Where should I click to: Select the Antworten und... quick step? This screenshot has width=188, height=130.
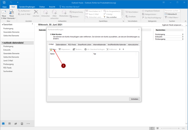[x=94, y=17]
